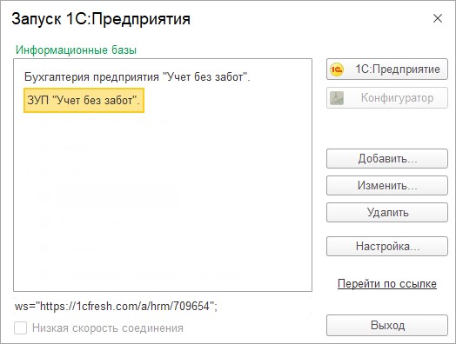Select the Бухгалтерия предприятия infobase
This screenshot has width=456, height=344.
(x=137, y=77)
